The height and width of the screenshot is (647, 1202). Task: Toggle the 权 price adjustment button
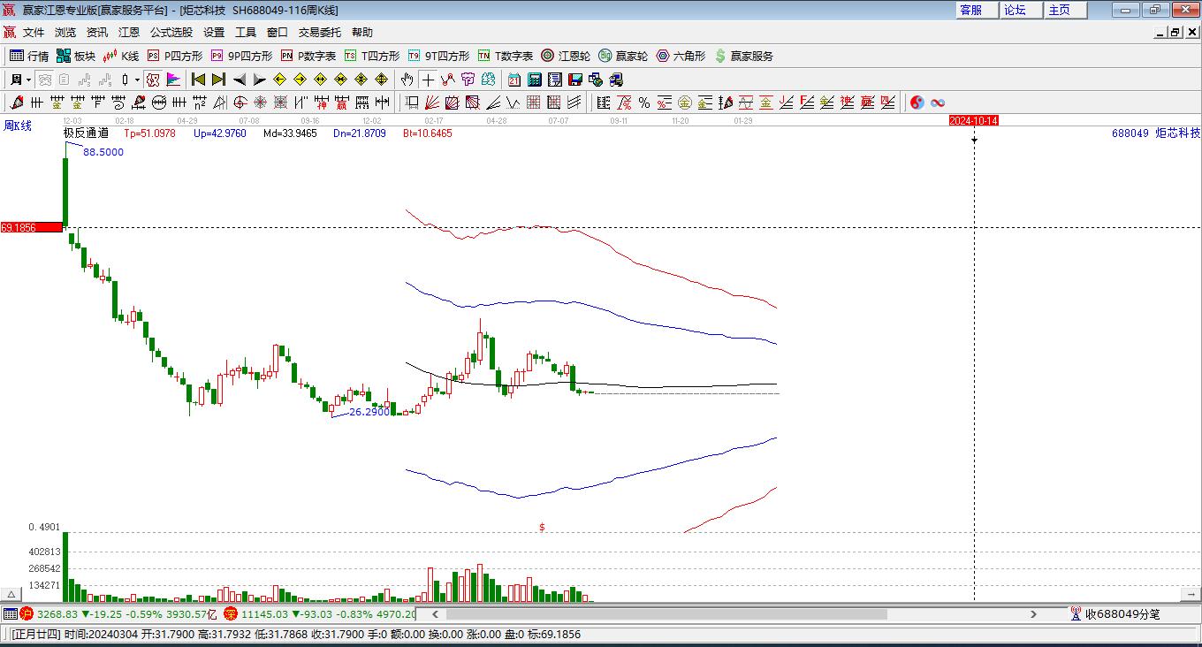(x=153, y=80)
